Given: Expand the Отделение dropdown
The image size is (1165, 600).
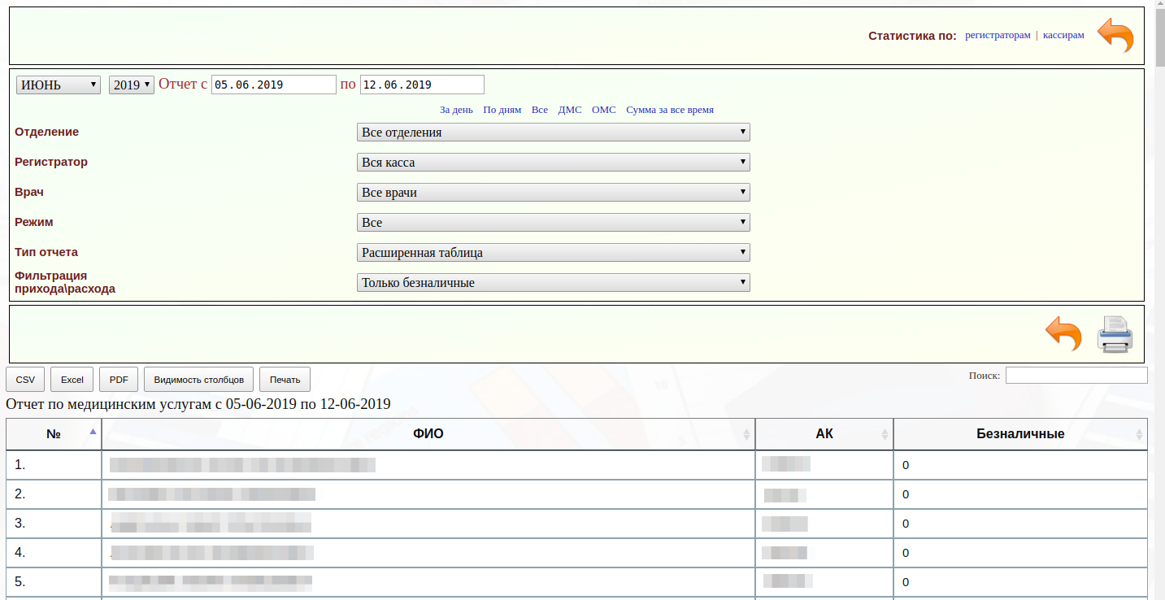Looking at the screenshot, I should click(x=553, y=133).
